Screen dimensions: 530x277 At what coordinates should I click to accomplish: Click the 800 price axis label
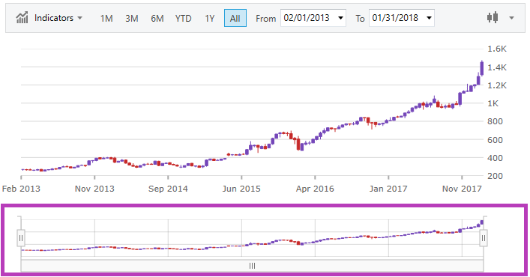pos(495,121)
